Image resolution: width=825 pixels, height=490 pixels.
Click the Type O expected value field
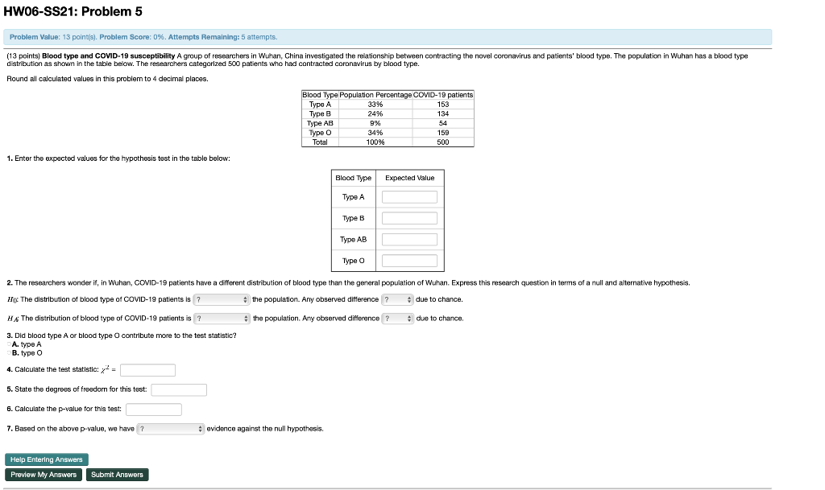(x=411, y=260)
